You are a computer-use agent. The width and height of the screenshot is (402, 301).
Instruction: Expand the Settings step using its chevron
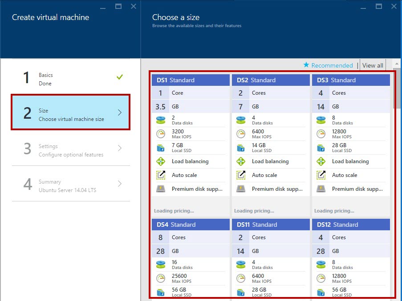[120, 148]
